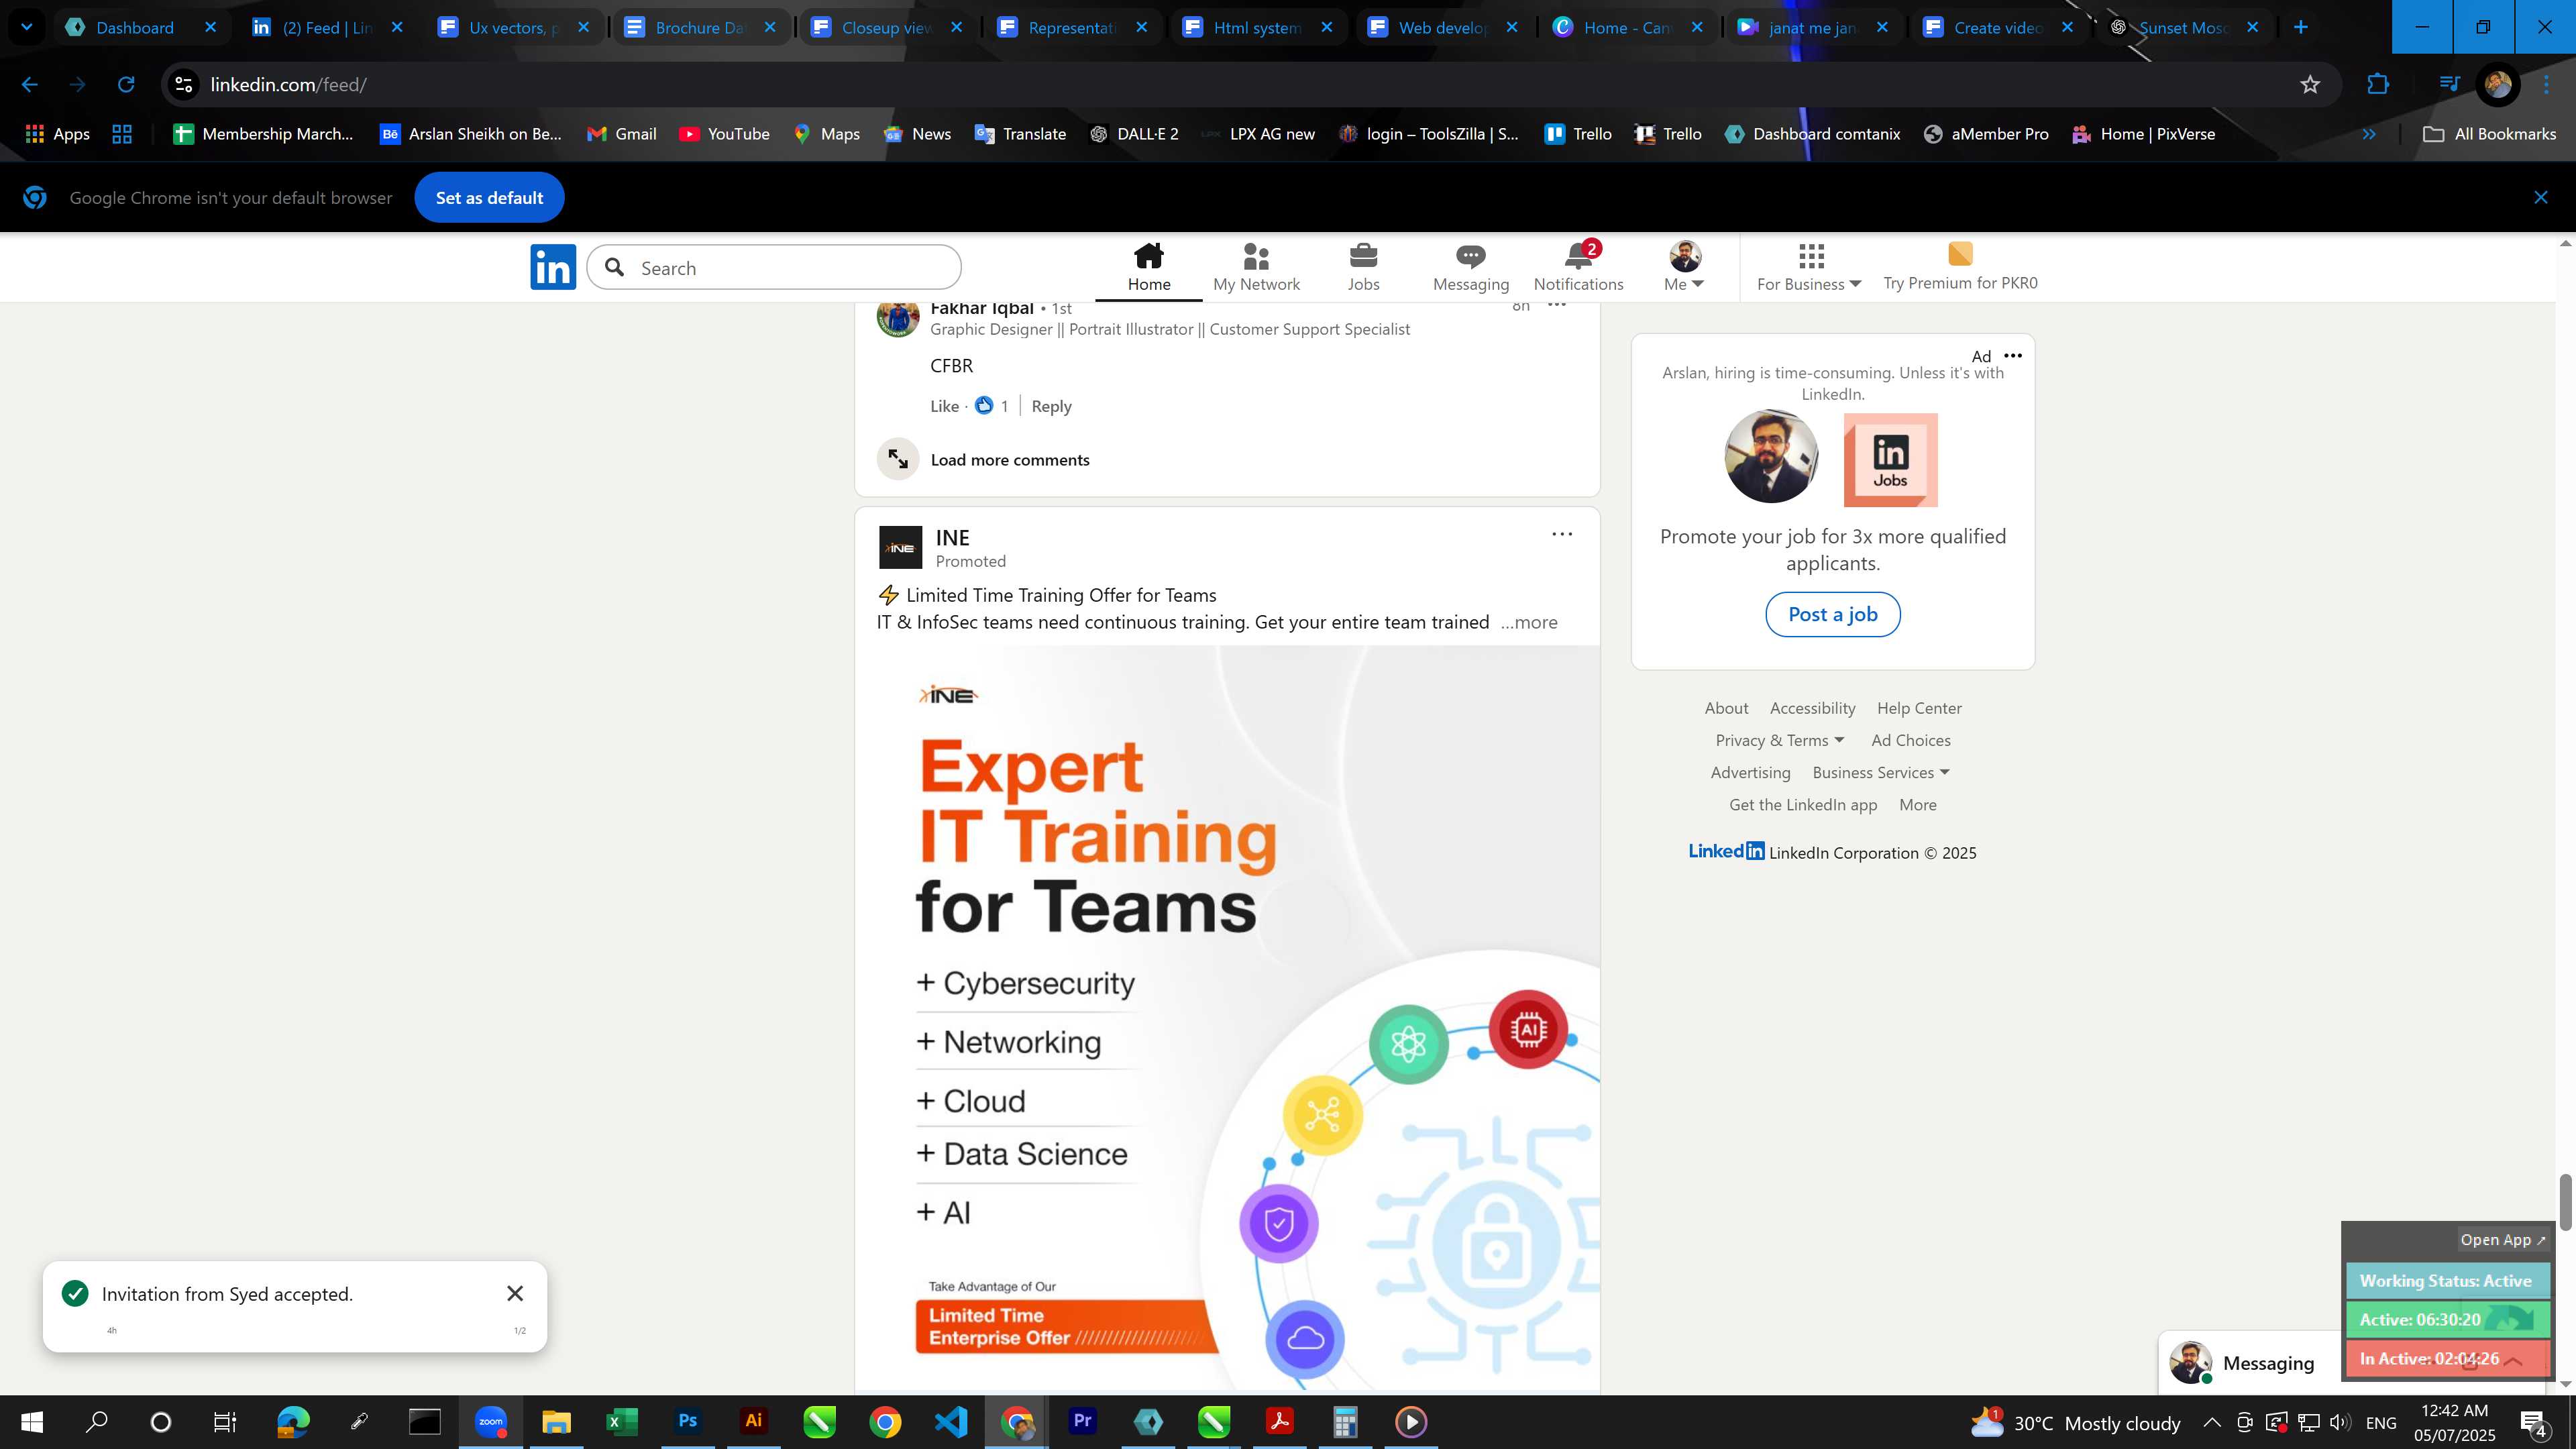The height and width of the screenshot is (1449, 2576).
Task: Open Zoom from the taskbar
Action: point(491,1421)
